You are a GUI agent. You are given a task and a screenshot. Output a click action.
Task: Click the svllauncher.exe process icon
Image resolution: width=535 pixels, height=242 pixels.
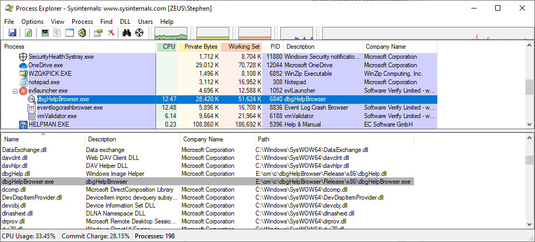point(23,91)
